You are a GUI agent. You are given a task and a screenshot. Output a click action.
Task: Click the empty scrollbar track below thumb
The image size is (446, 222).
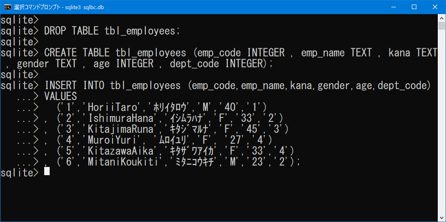(x=442, y=122)
